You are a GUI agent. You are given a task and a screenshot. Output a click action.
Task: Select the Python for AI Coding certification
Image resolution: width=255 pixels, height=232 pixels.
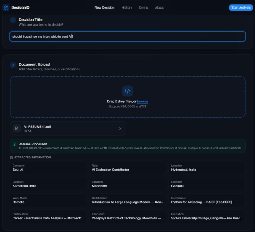click(x=207, y=200)
